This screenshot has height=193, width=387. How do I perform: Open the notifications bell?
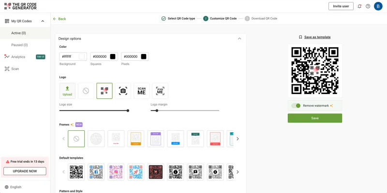click(359, 6)
